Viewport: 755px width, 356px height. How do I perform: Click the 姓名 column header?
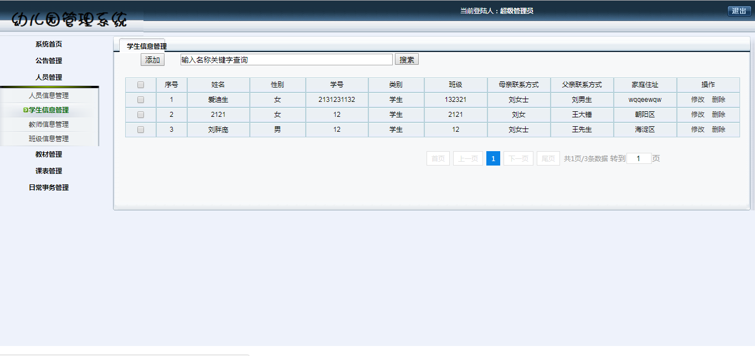pos(218,85)
